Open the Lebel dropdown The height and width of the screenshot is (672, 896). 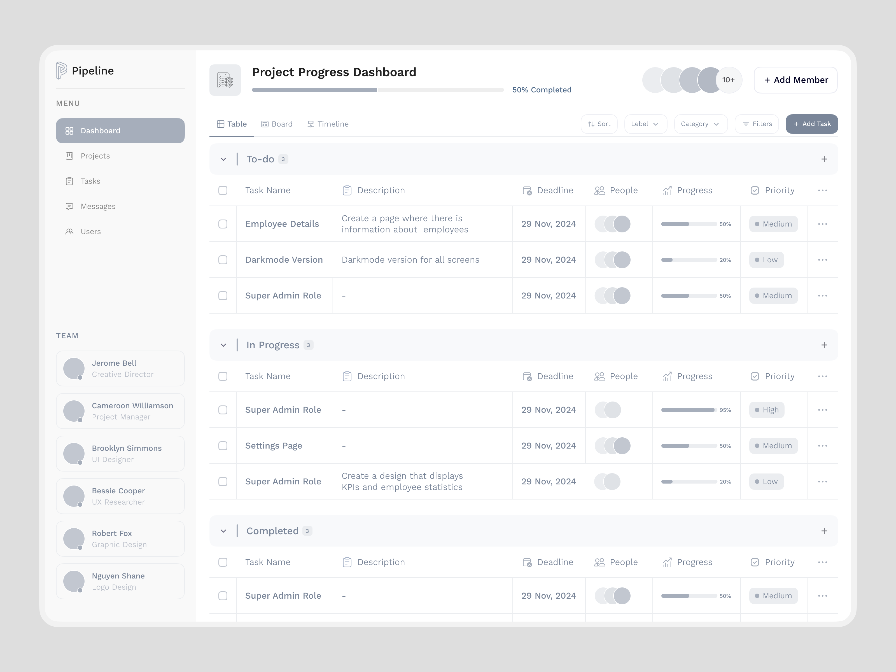pyautogui.click(x=645, y=124)
